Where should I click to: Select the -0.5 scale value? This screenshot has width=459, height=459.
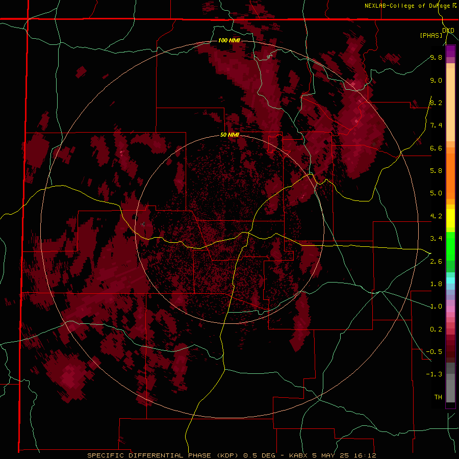434,352
